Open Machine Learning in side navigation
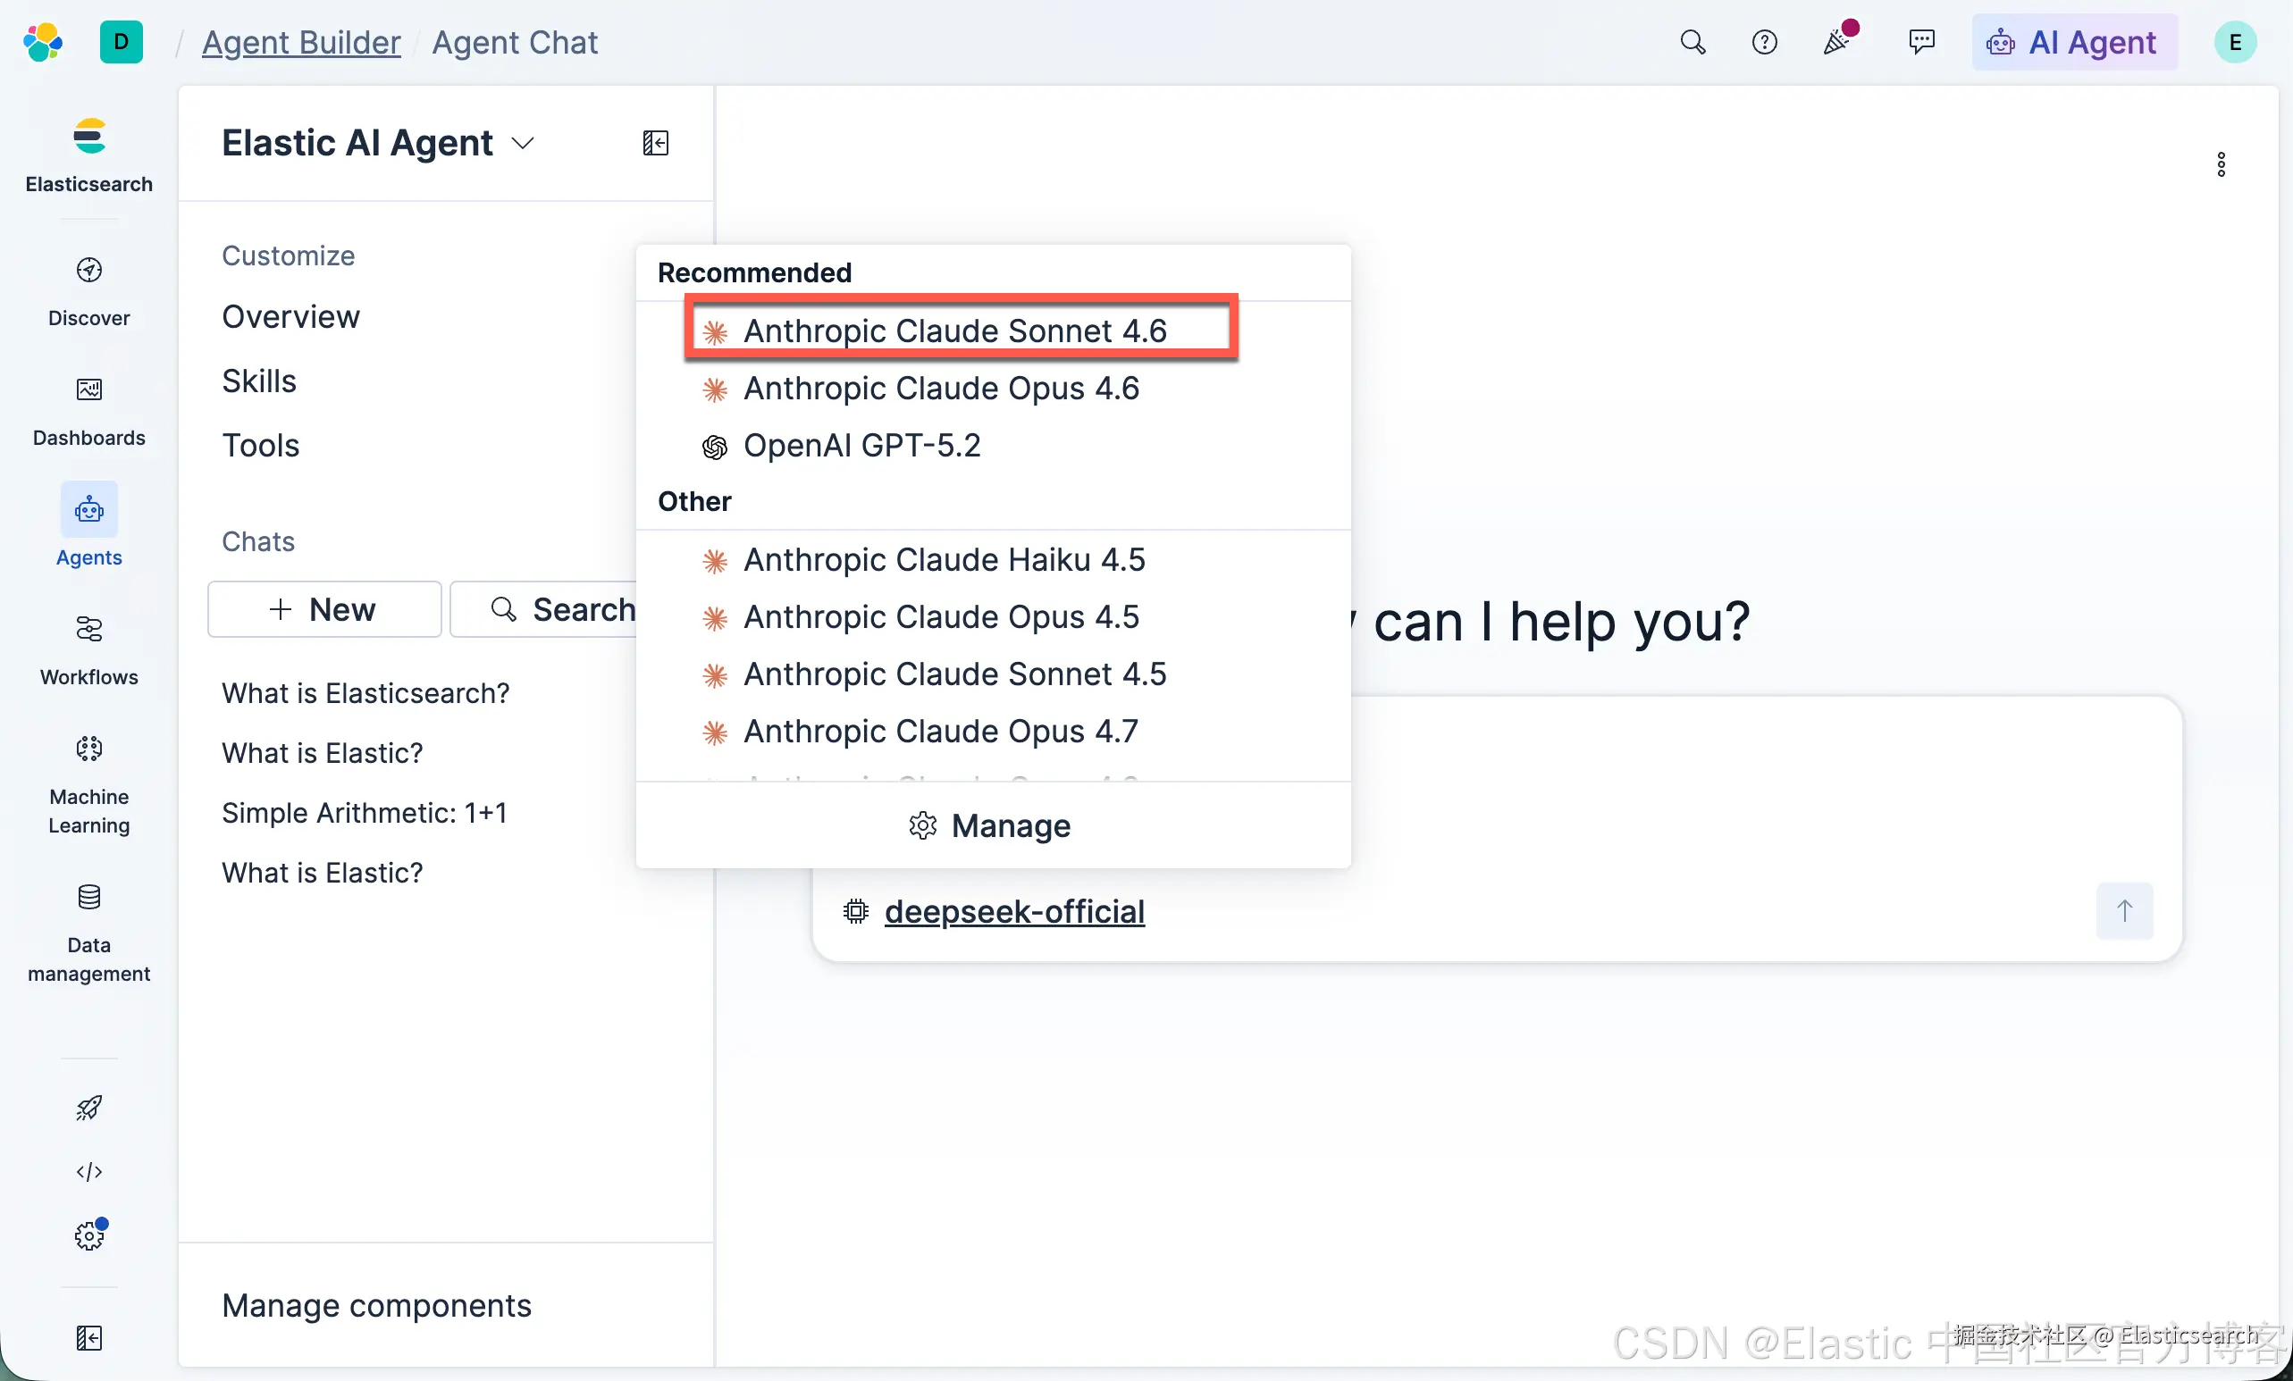The image size is (2293, 1381). point(89,784)
